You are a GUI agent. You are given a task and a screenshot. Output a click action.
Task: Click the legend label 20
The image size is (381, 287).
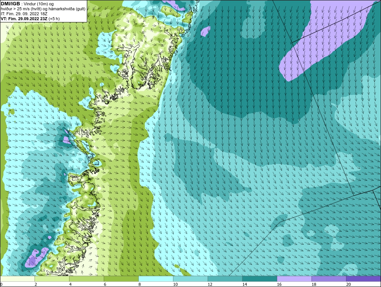(x=349, y=284)
